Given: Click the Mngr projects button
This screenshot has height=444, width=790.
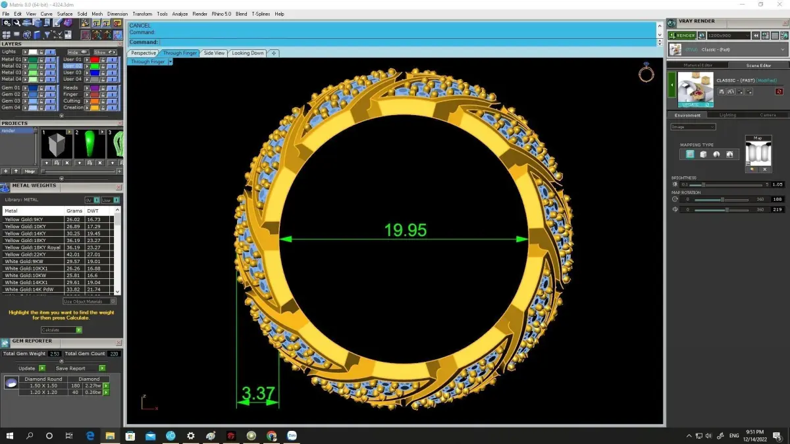Looking at the screenshot, I should coord(30,171).
